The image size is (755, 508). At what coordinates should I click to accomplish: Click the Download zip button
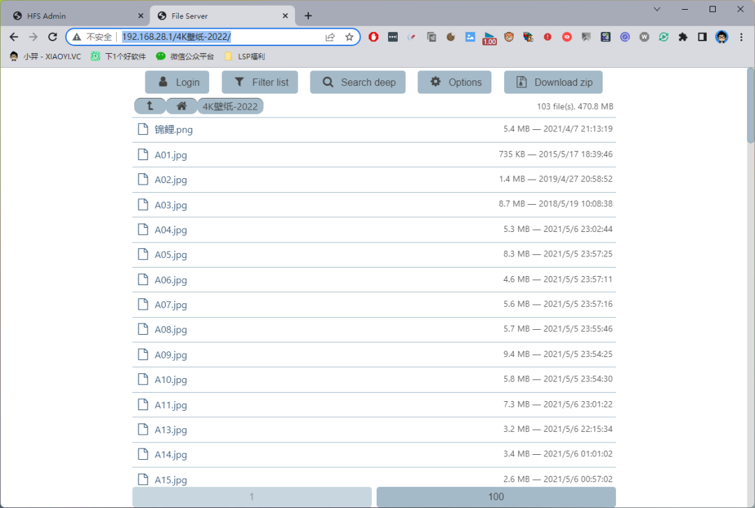tap(553, 82)
